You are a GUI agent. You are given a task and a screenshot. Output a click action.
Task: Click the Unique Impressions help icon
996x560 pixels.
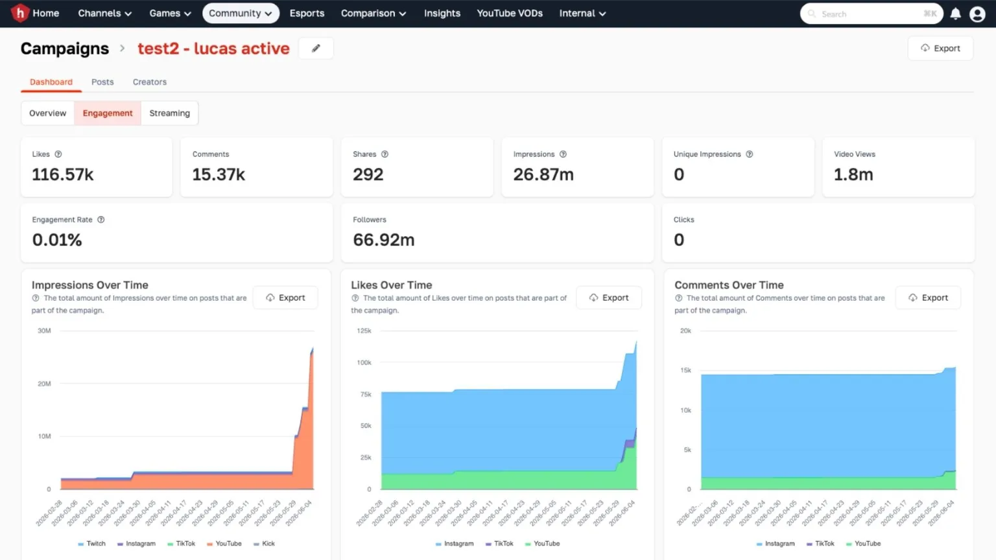(x=749, y=154)
